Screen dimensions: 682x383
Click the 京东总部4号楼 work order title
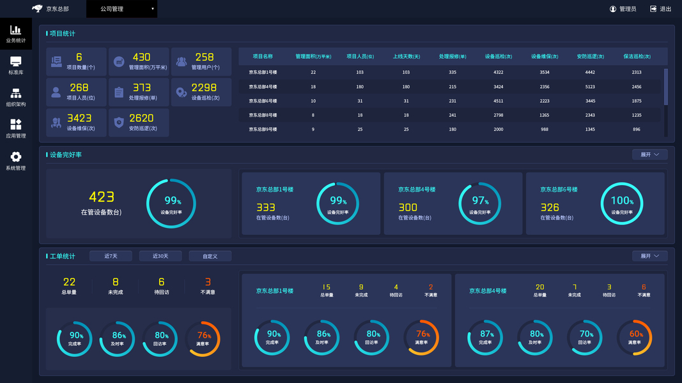pos(488,291)
